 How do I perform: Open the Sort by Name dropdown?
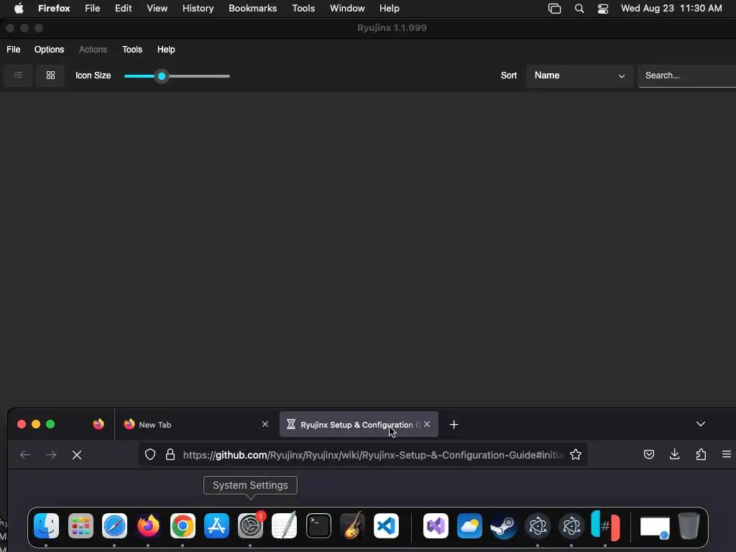pos(580,75)
